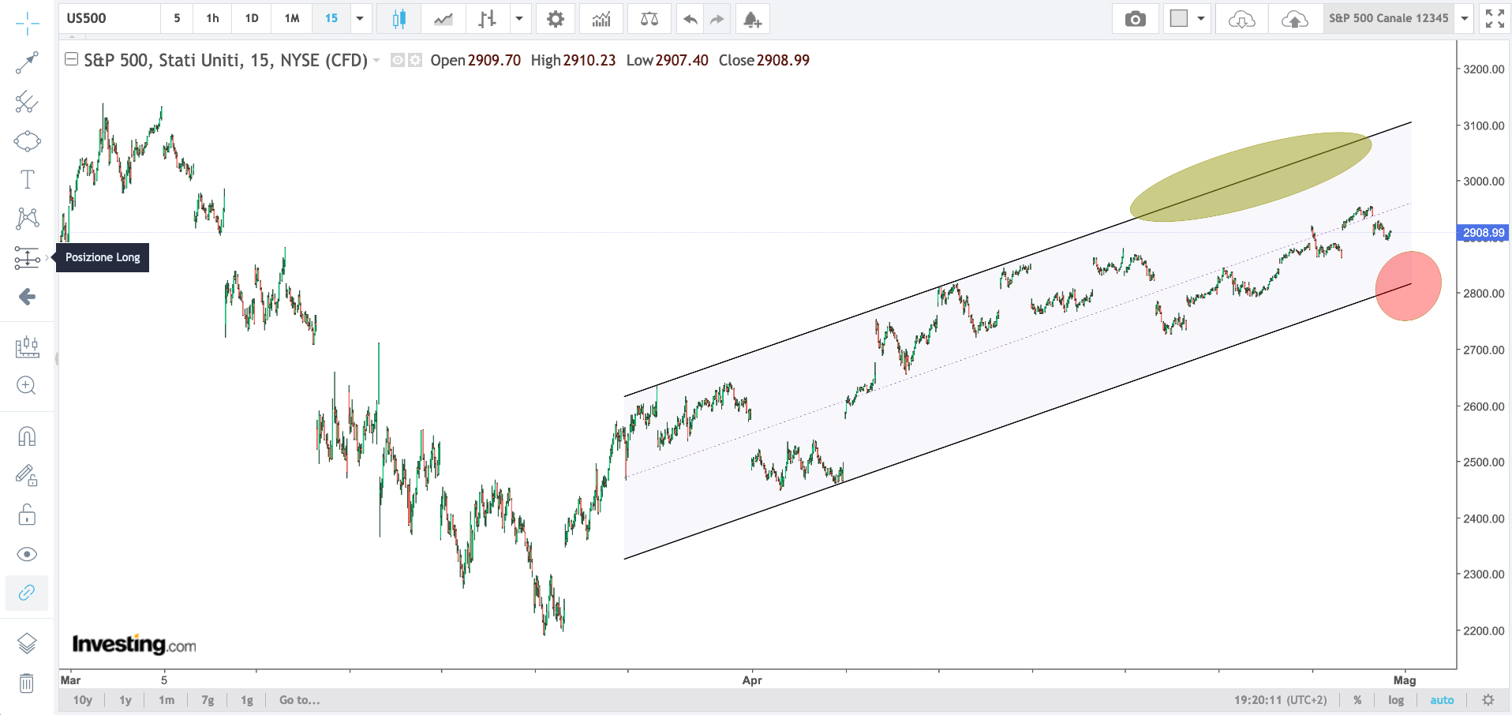Image resolution: width=1512 pixels, height=715 pixels.
Task: Toggle fullscreen chart mode
Action: (x=1495, y=18)
